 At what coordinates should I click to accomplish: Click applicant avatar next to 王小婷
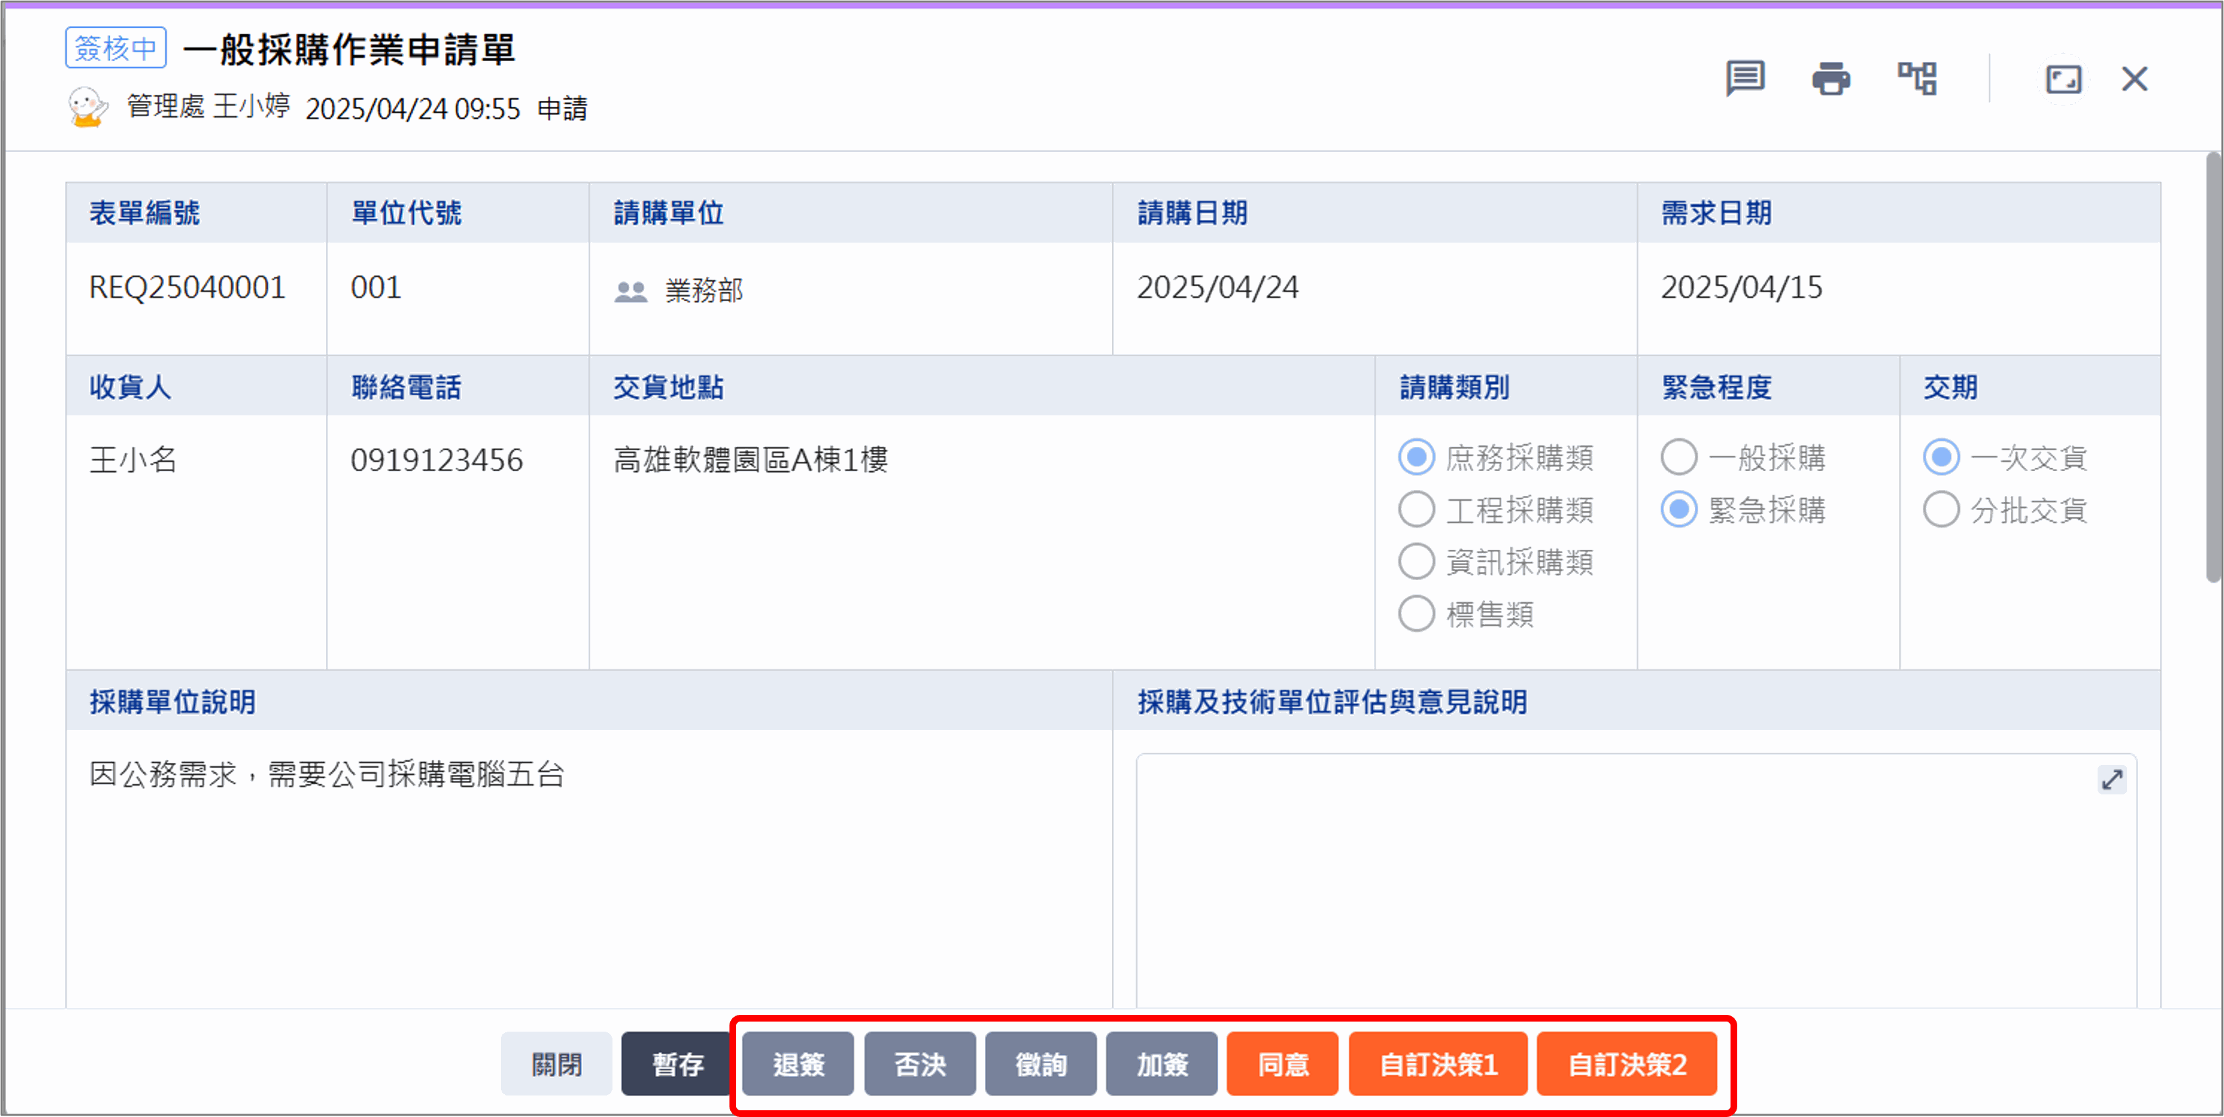(x=87, y=107)
